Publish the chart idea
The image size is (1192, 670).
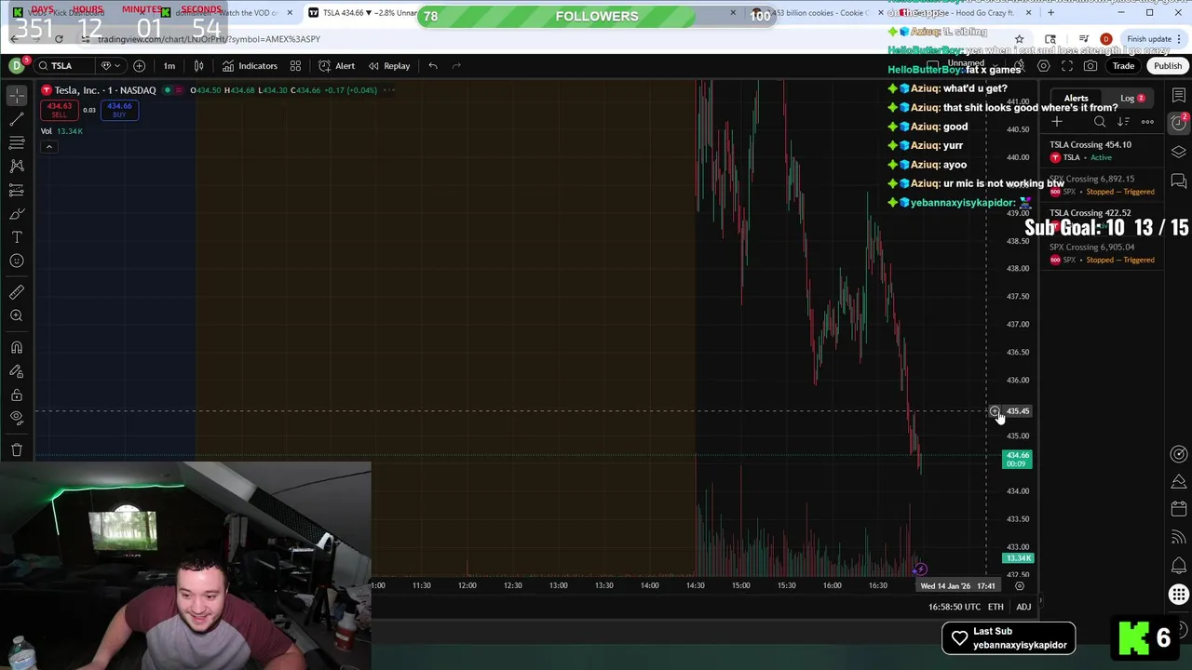tap(1167, 65)
